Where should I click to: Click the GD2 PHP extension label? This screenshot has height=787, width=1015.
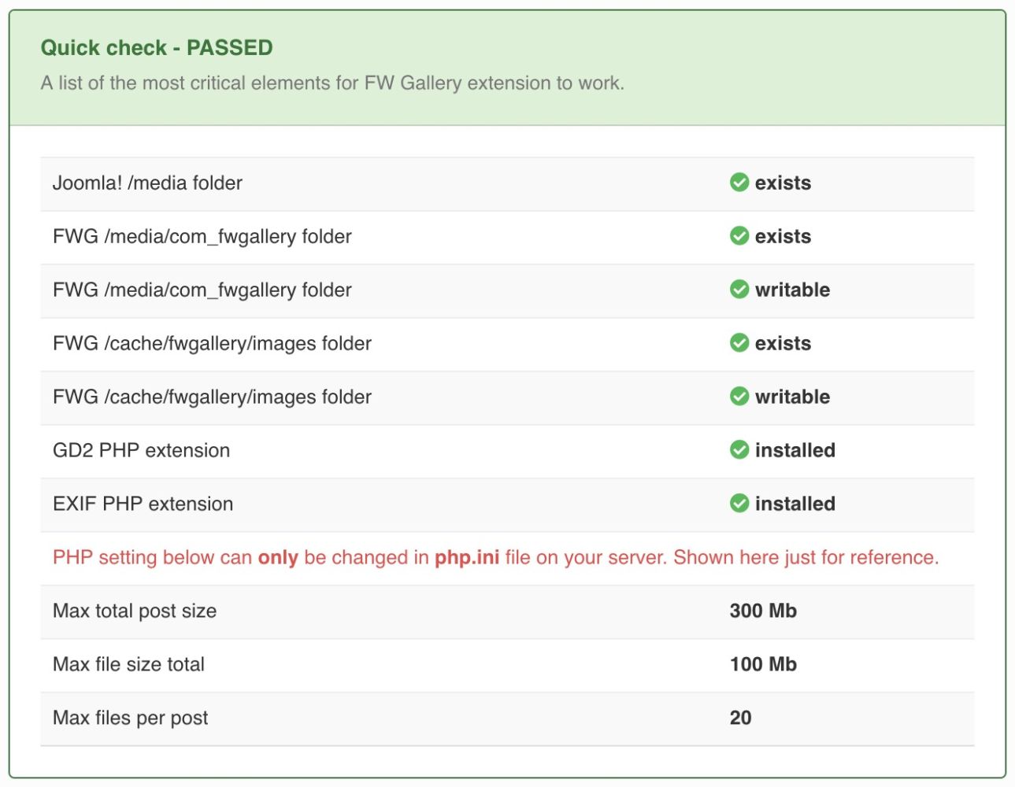tap(141, 451)
